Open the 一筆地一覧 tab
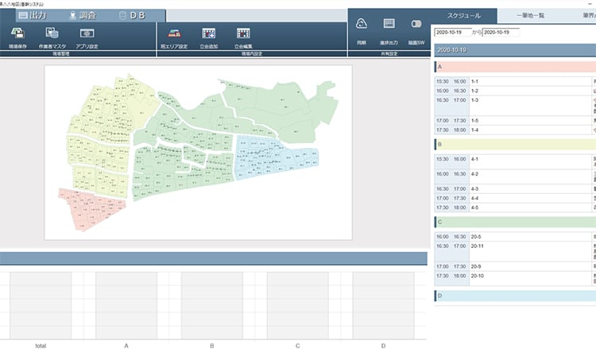The image size is (596, 349). click(531, 16)
